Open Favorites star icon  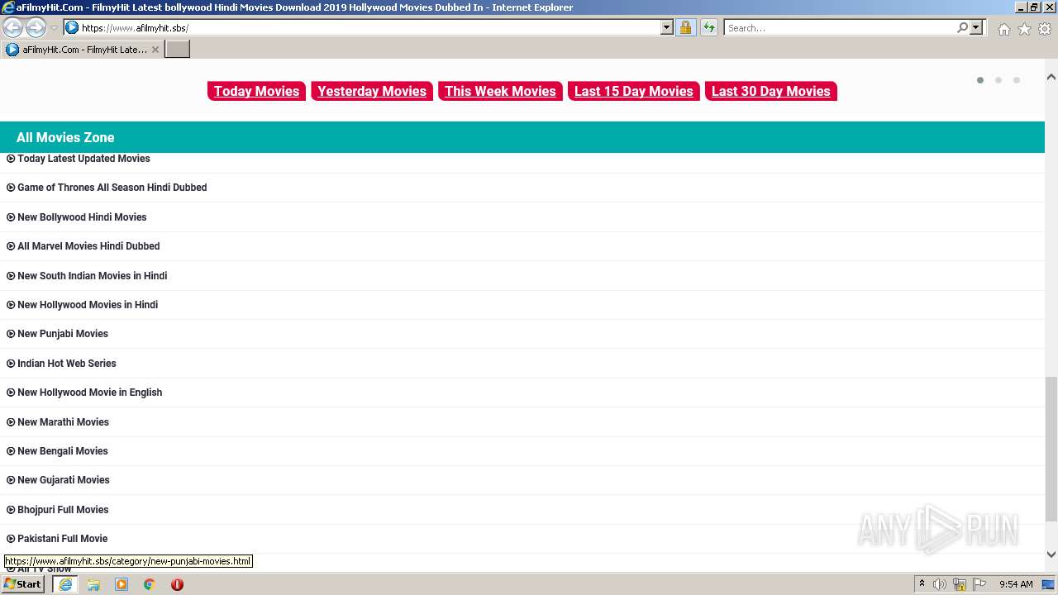click(1024, 29)
